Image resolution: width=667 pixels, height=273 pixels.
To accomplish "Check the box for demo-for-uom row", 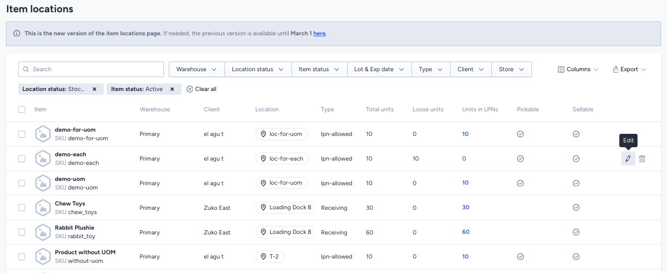I will (22, 134).
